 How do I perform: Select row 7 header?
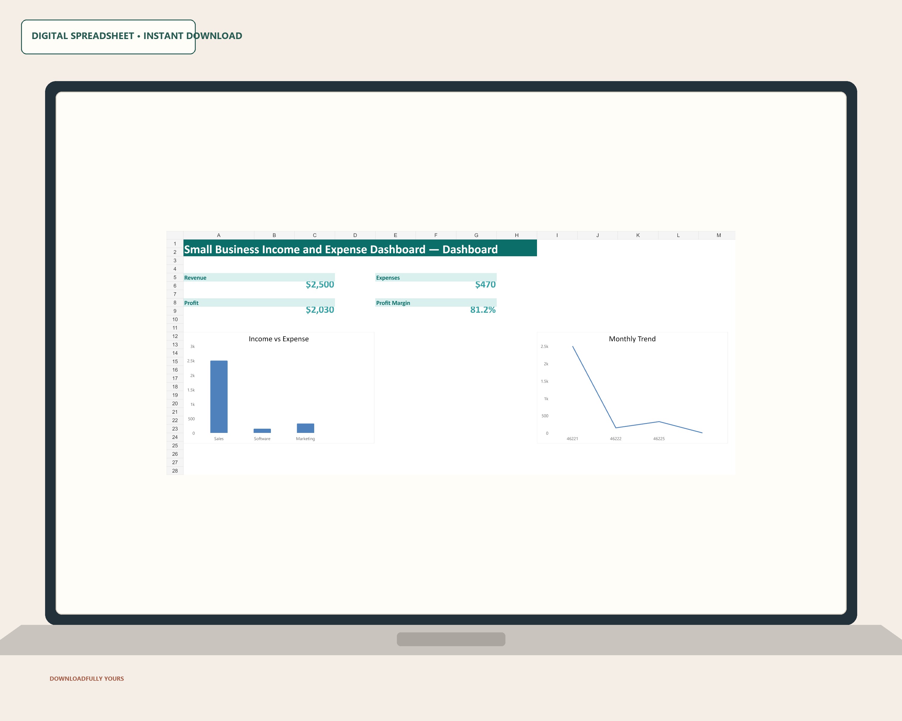[175, 294]
